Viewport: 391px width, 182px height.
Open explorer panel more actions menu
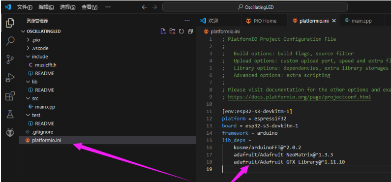pyautogui.click(x=187, y=21)
